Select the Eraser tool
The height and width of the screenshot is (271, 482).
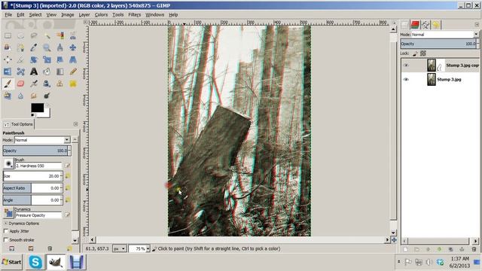click(x=20, y=84)
